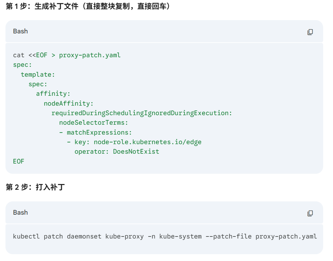Click the 'operator: DoesNotExist' line
The width and height of the screenshot is (333, 261).
(x=117, y=152)
